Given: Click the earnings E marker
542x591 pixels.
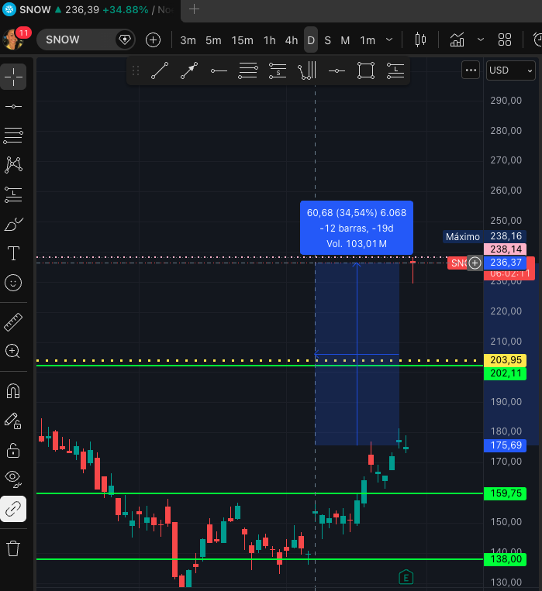Looking at the screenshot, I should 406,577.
